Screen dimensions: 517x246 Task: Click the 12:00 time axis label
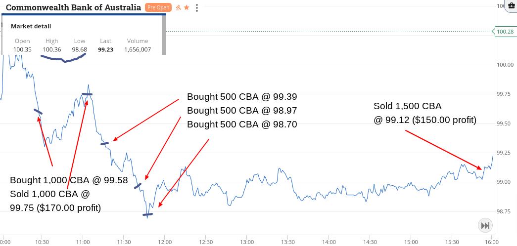coord(164,242)
